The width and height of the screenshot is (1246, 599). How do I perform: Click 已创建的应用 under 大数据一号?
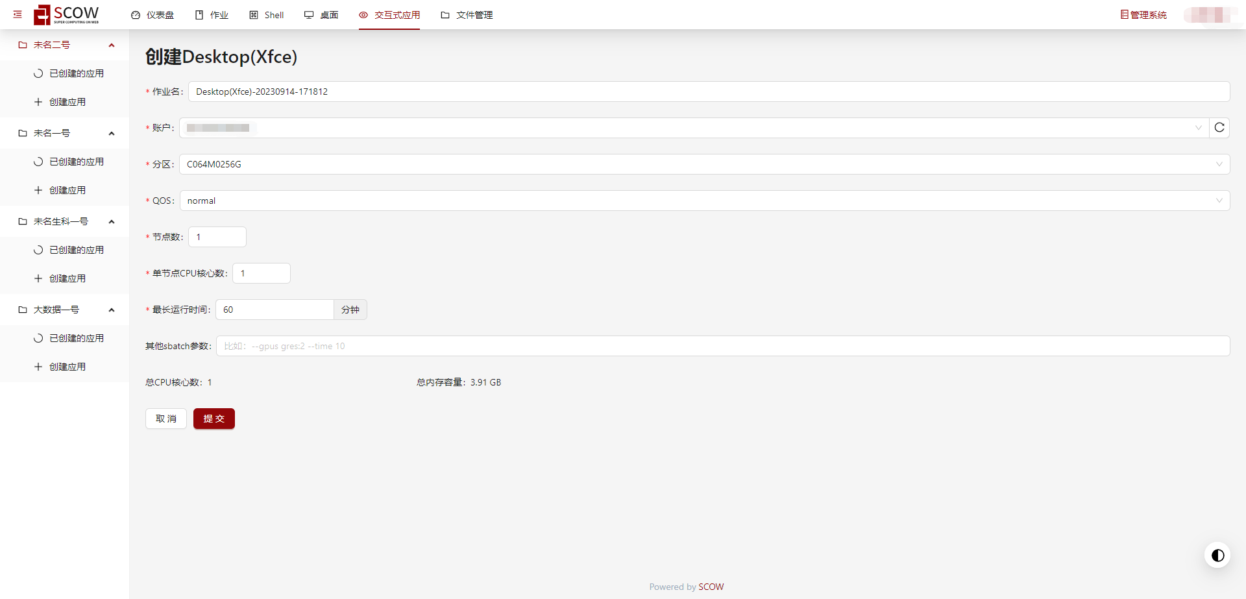pos(76,338)
